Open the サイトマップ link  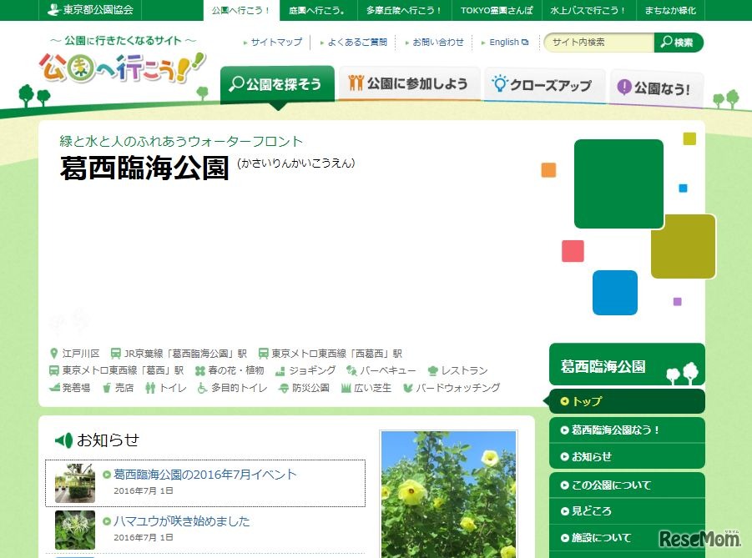pyautogui.click(x=276, y=43)
